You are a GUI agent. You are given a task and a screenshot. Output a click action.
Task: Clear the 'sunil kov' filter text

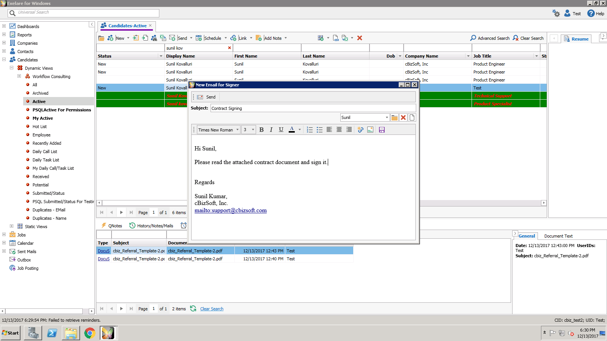point(229,48)
